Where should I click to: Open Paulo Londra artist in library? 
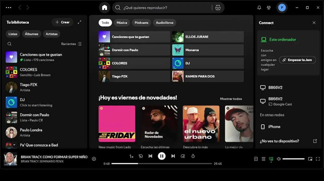coord(44,132)
